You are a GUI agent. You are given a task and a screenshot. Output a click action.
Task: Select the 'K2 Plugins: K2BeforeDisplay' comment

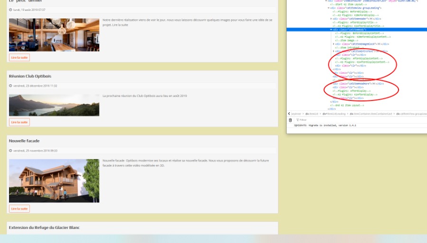(355, 15)
